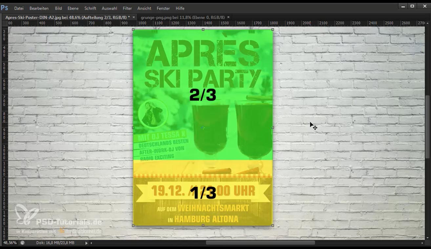Open the Ebene menu
Screen dimensions: 431x249
pos(73,8)
